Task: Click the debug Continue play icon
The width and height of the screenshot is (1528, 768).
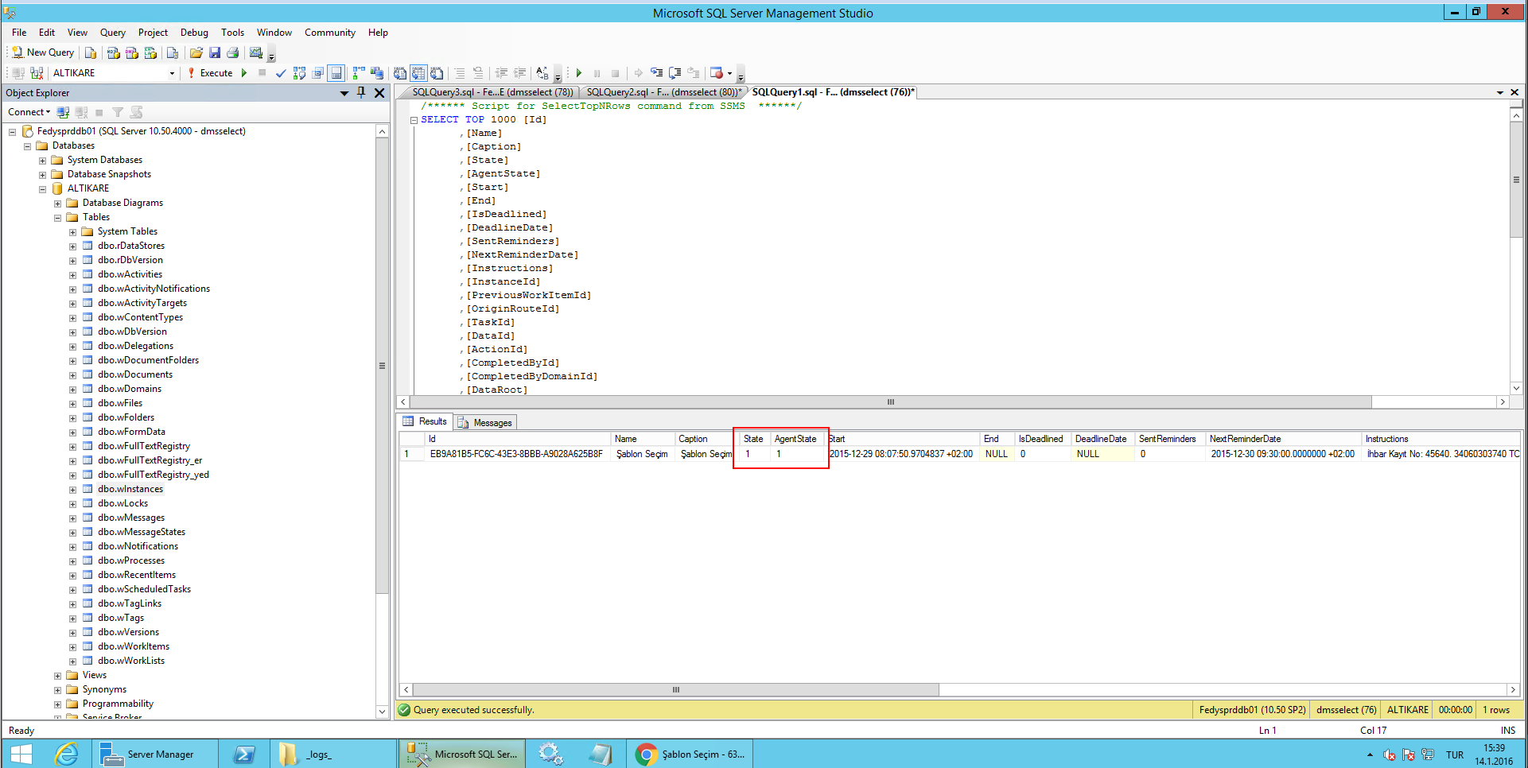Action: coord(579,73)
